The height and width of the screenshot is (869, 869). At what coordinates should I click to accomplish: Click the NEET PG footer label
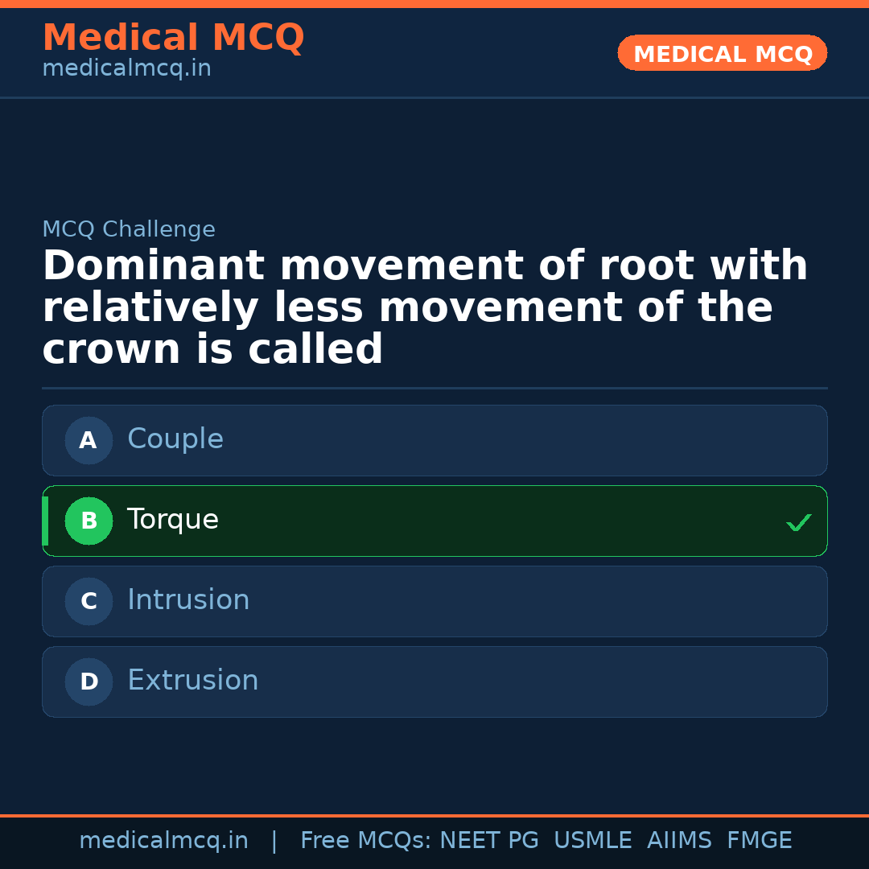[x=488, y=840]
